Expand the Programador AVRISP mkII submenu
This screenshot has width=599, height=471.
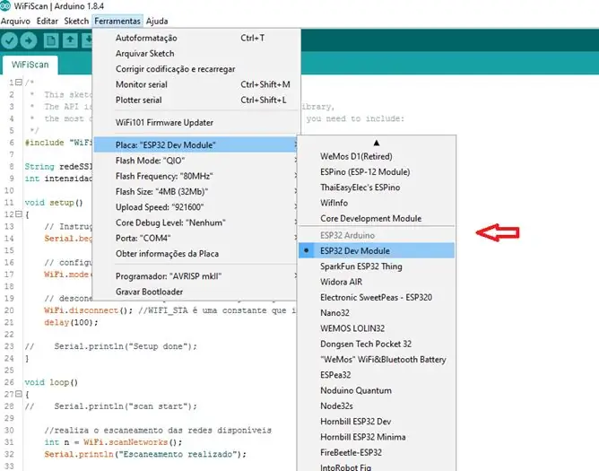point(195,276)
